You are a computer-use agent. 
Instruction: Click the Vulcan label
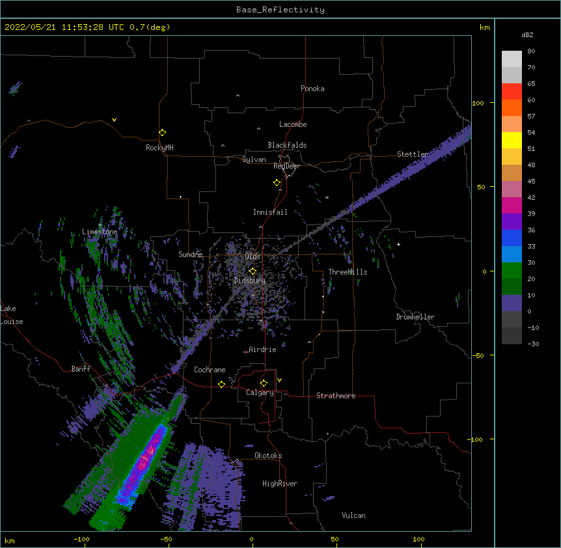(x=353, y=515)
